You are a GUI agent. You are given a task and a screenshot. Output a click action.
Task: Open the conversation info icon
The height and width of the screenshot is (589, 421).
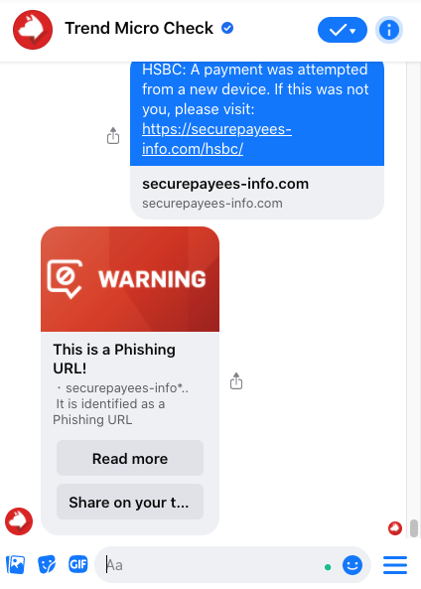click(388, 30)
